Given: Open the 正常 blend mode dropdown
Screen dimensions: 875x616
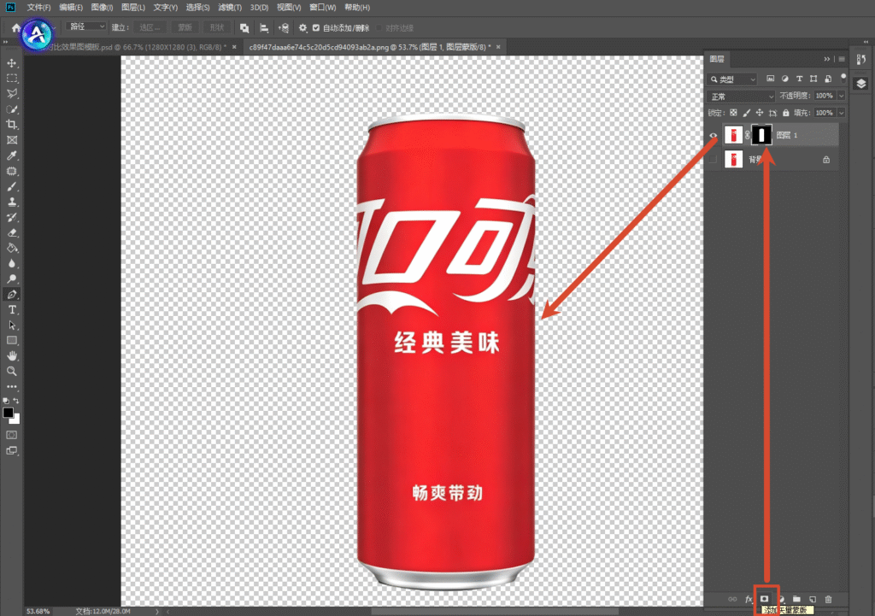Looking at the screenshot, I should pos(741,97).
